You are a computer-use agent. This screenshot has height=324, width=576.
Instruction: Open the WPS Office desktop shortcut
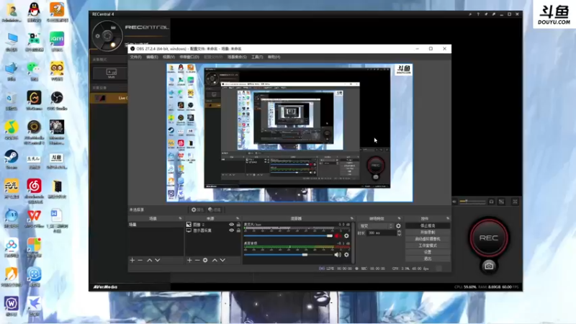coord(34,218)
